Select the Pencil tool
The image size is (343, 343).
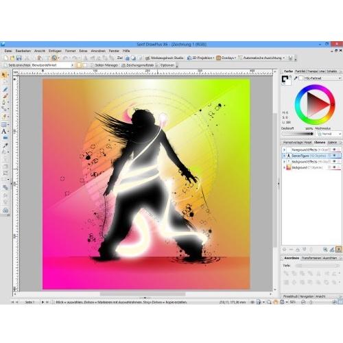click(5, 89)
